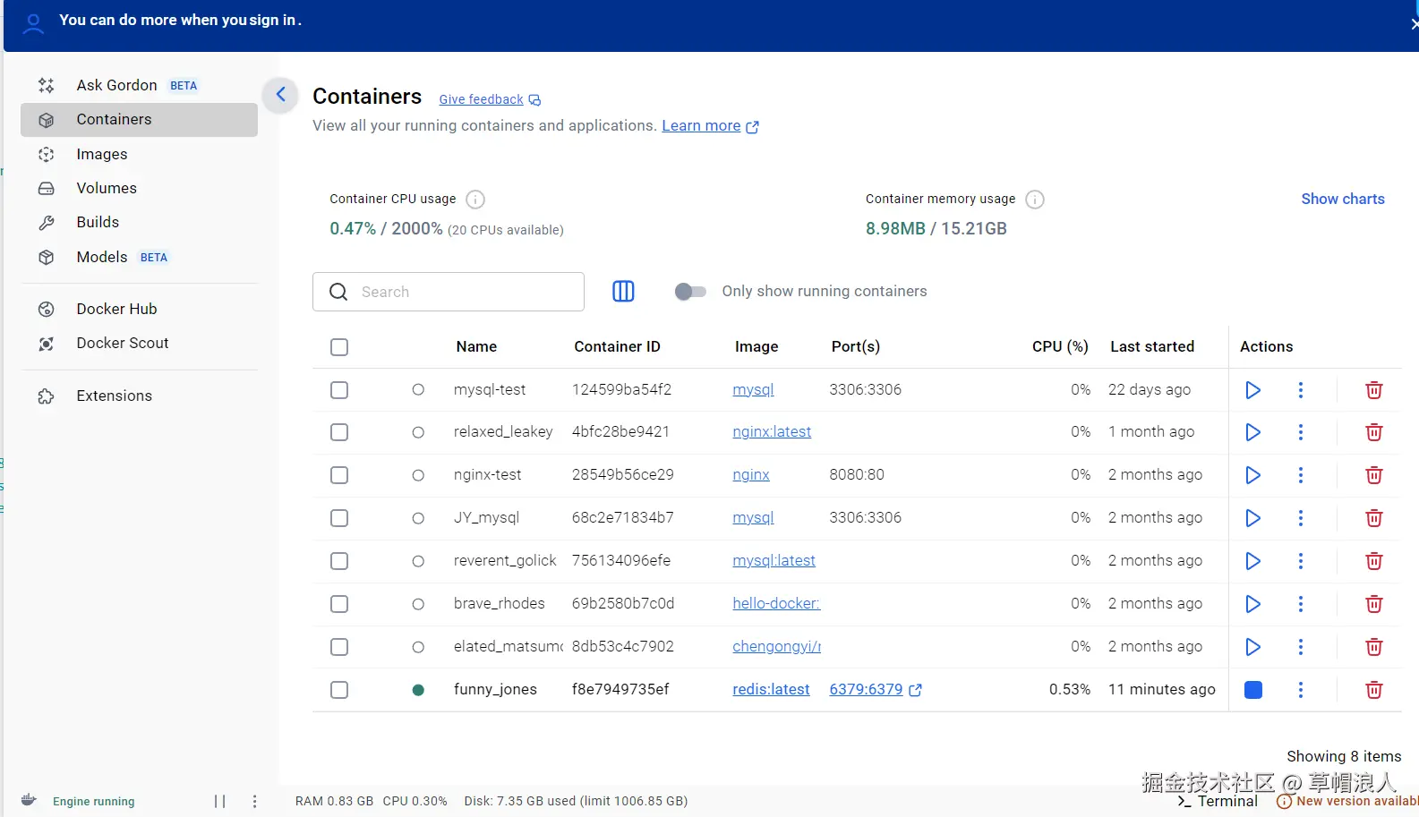Collapse the sidebar with chevron button

[280, 94]
